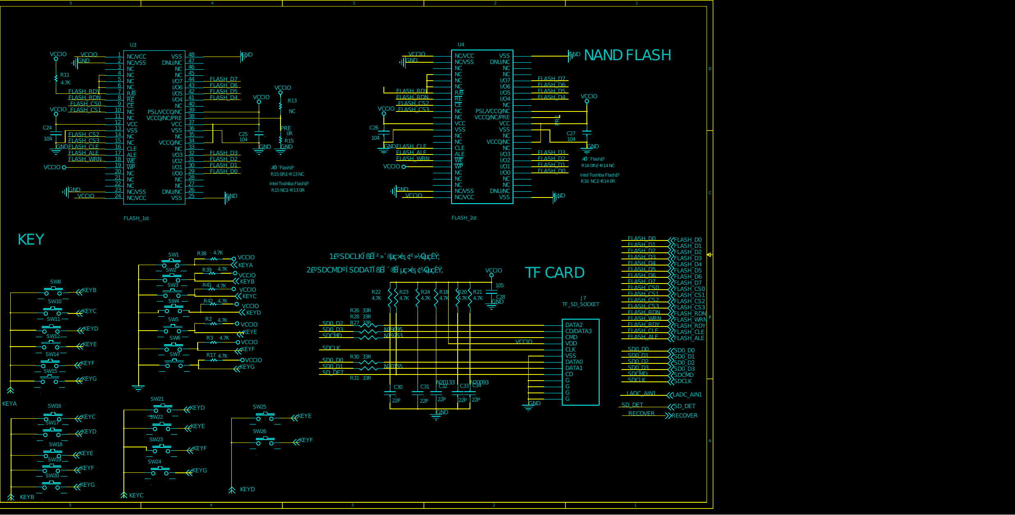The image size is (1015, 515).
Task: Select capacitor C24 near U3
Action: 56,133
